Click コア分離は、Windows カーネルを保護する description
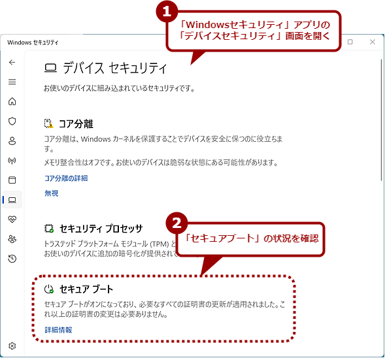 pos(163,144)
